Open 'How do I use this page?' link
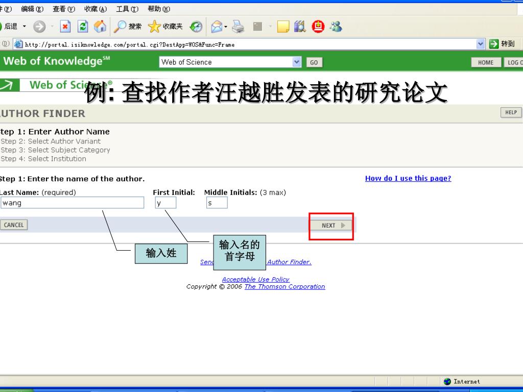The image size is (523, 392). (408, 178)
